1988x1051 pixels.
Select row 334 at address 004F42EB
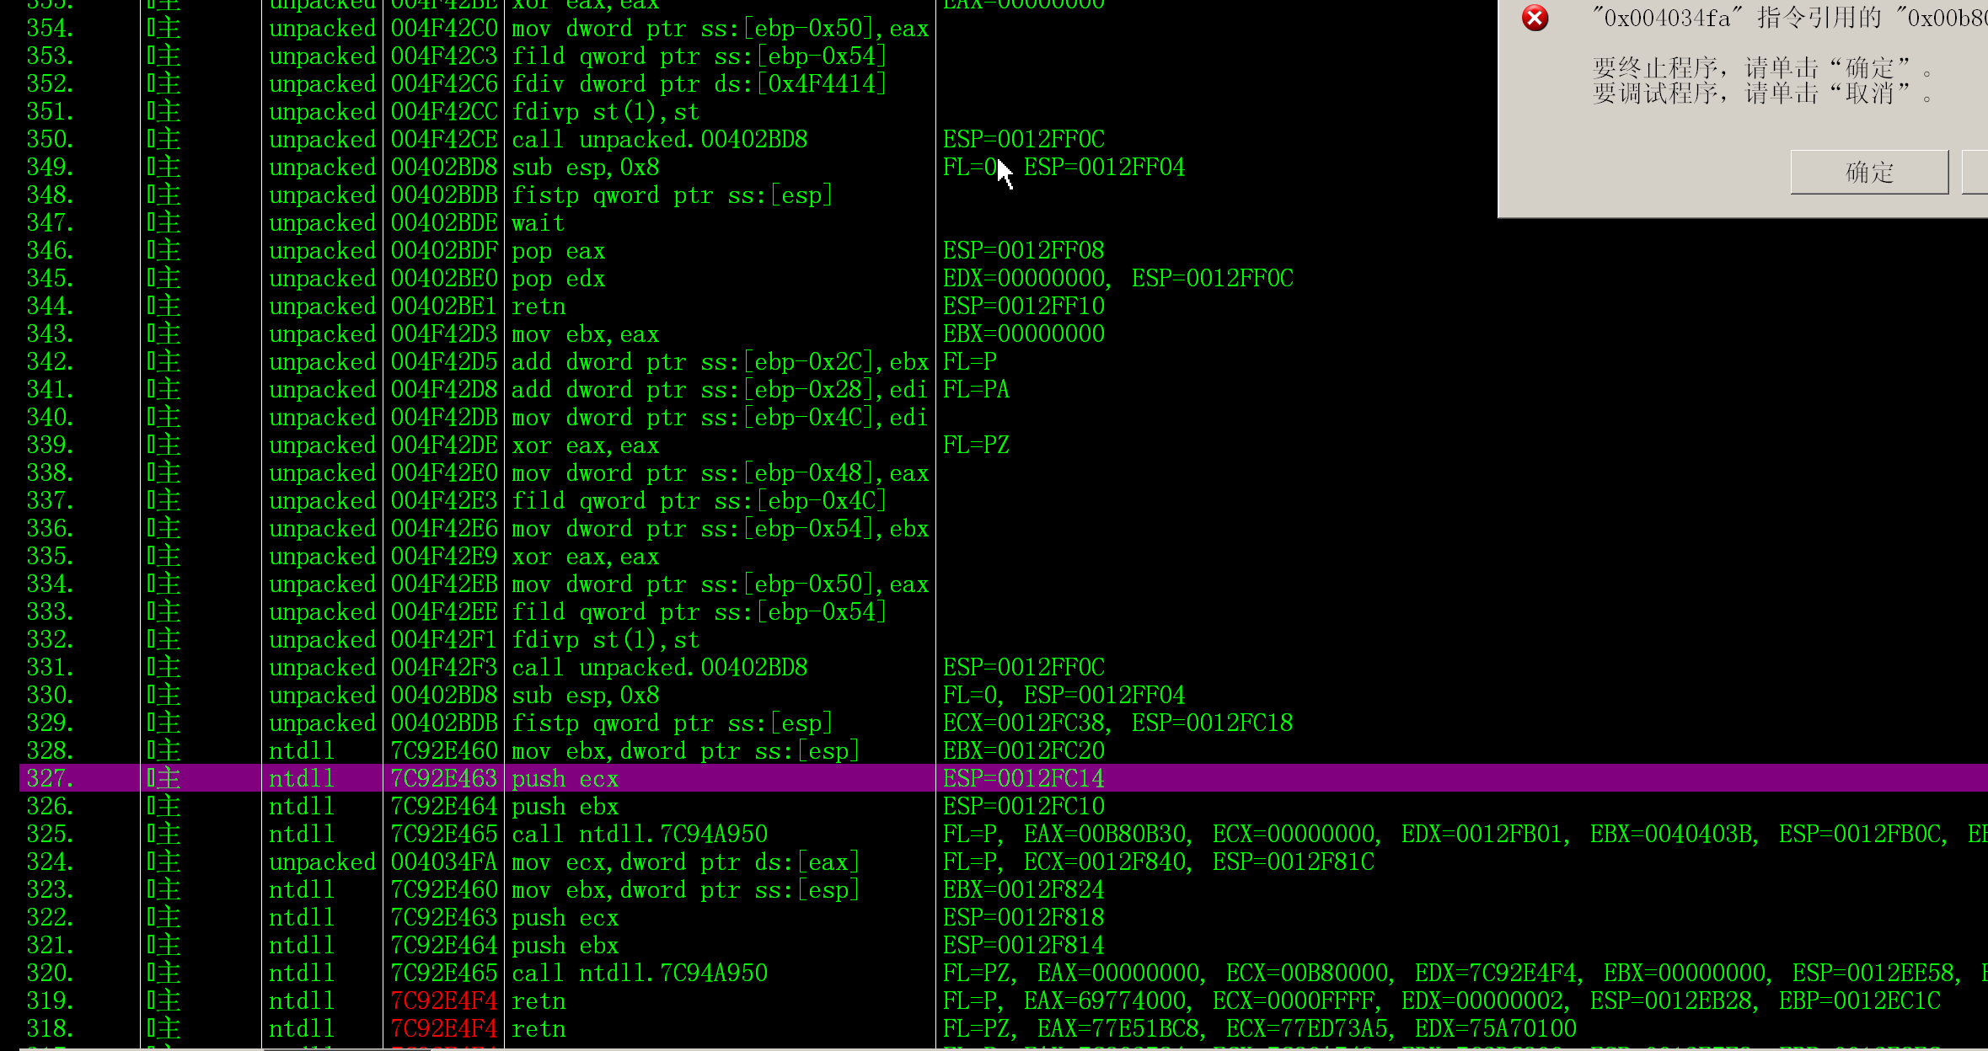(1003, 584)
